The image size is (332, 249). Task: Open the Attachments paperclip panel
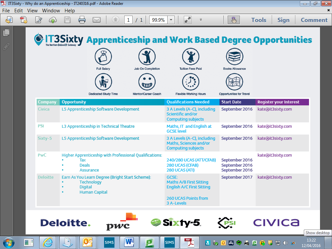(6, 46)
